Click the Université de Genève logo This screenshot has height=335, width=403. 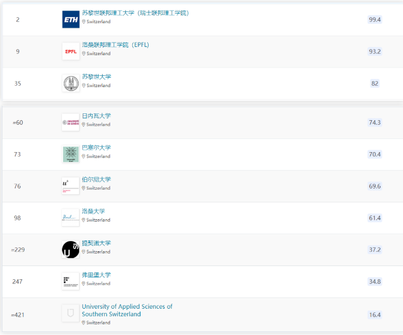71,123
